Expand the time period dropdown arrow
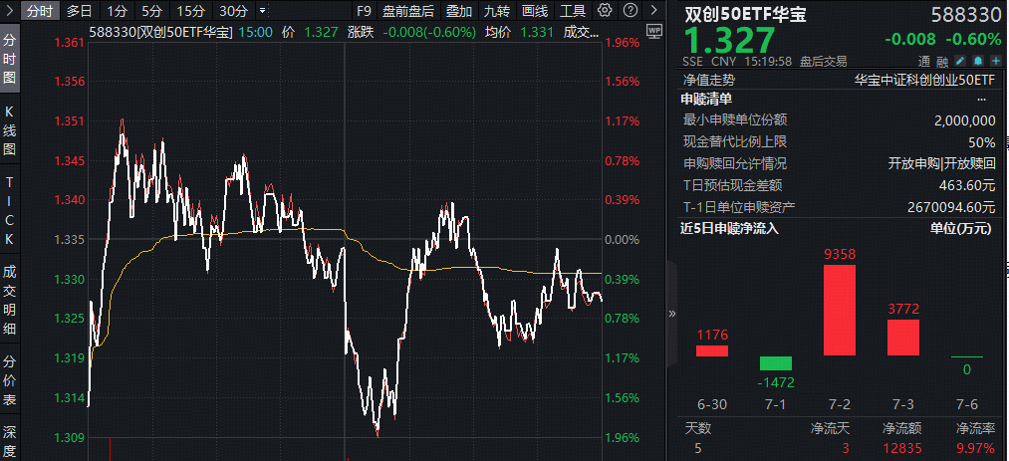The height and width of the screenshot is (461, 1009). tap(262, 11)
